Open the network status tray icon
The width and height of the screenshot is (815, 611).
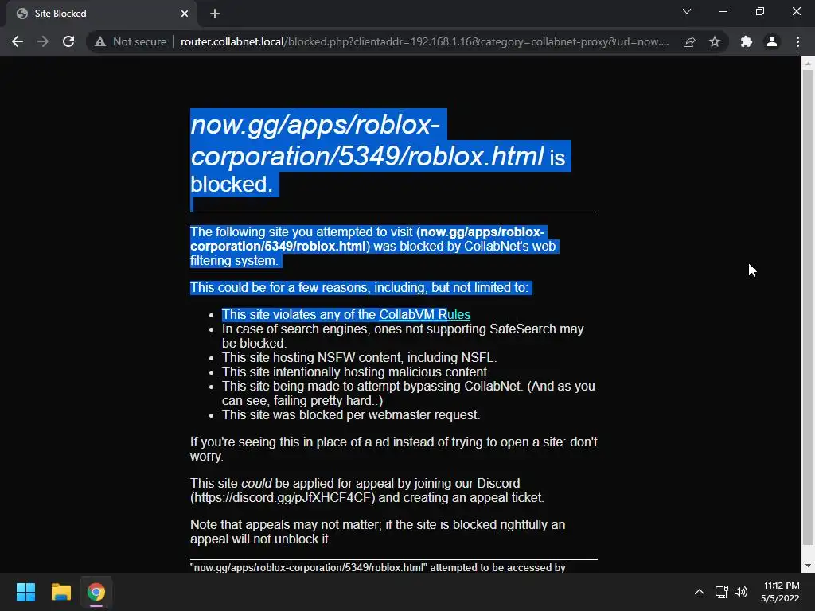(721, 592)
